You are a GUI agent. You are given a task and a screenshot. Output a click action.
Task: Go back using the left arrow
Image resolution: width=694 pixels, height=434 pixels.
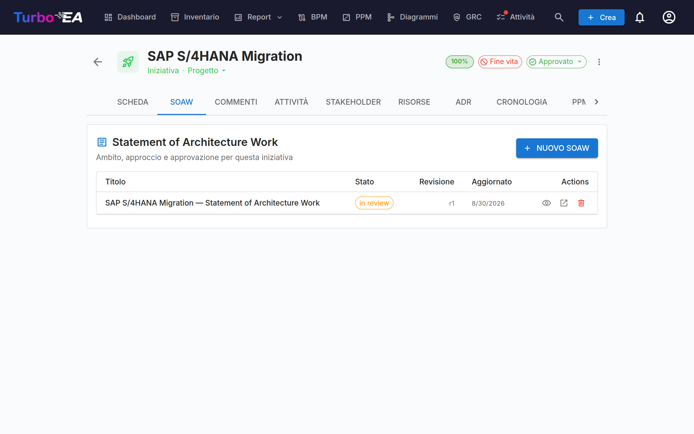coord(98,62)
